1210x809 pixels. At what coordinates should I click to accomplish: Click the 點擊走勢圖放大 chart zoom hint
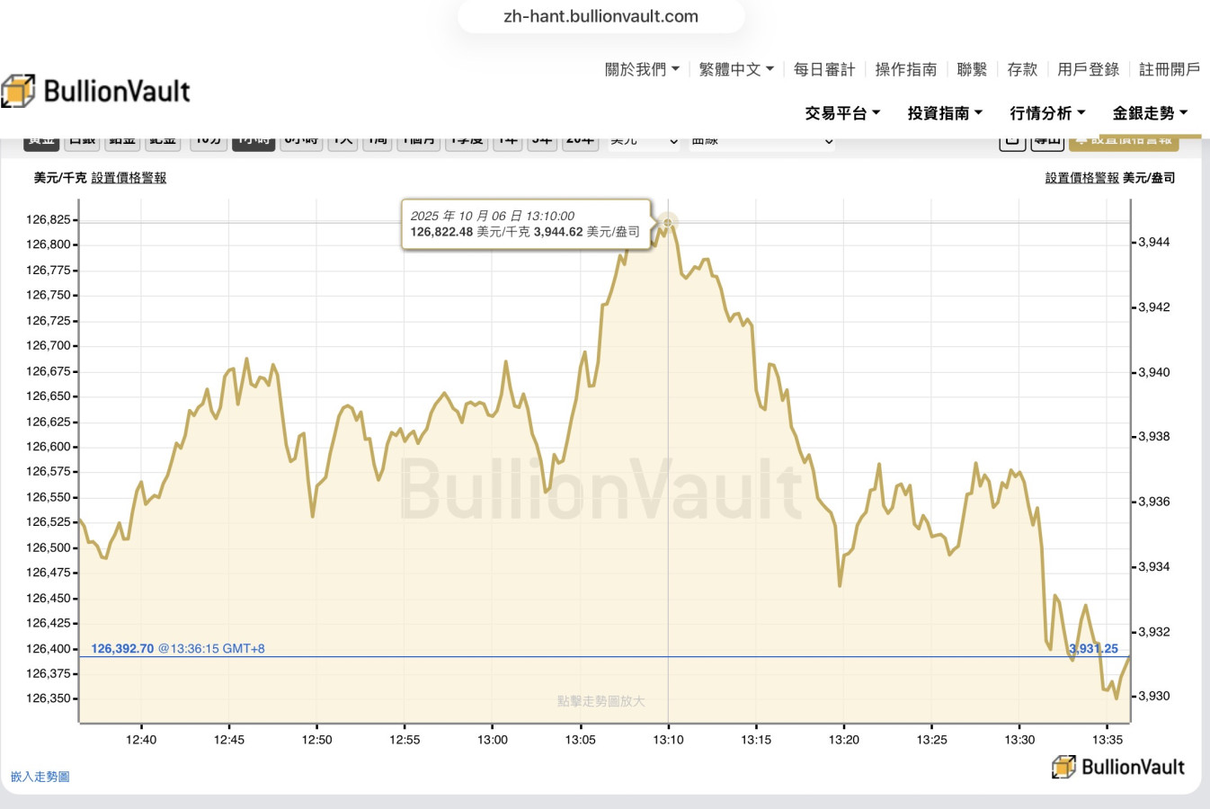point(601,701)
